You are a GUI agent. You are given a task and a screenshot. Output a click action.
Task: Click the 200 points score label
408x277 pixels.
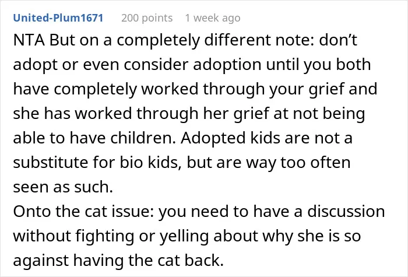click(147, 18)
